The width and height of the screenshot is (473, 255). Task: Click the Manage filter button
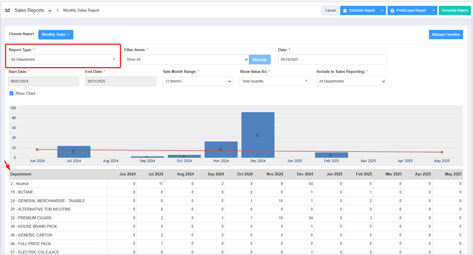coord(260,60)
